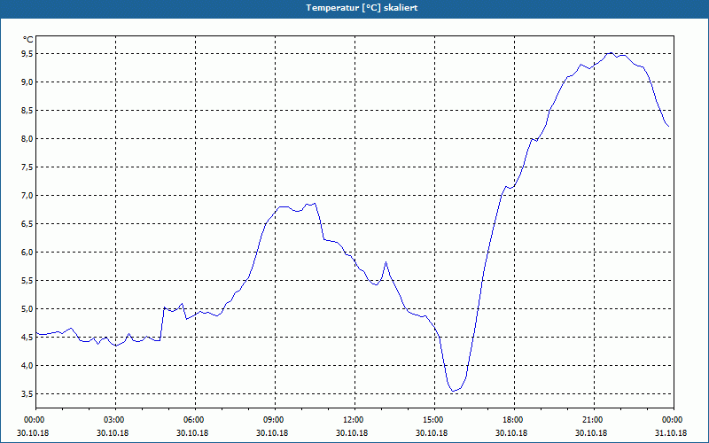
Task: Click the curve's peak near 21:40
Action: point(611,53)
